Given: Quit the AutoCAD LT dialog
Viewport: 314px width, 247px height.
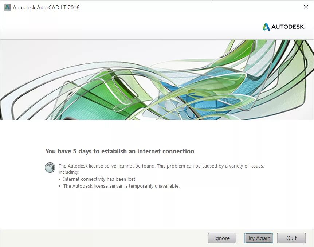Looking at the screenshot, I should click(x=291, y=238).
